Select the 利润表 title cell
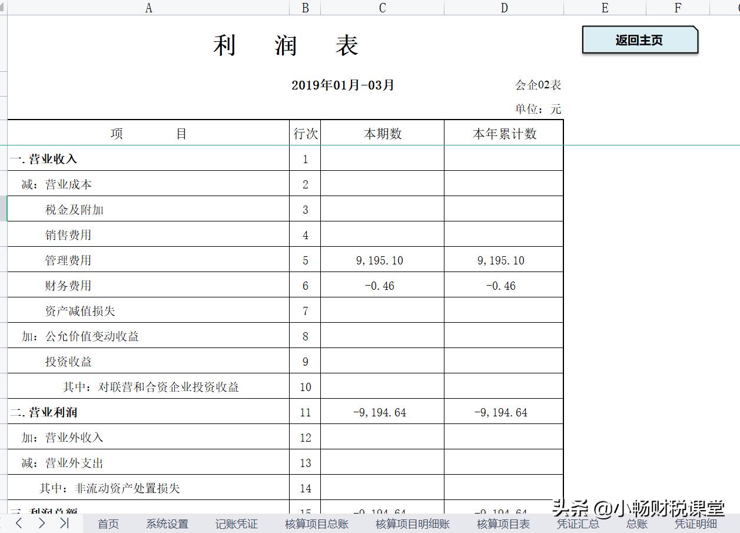740x533 pixels. (286, 45)
